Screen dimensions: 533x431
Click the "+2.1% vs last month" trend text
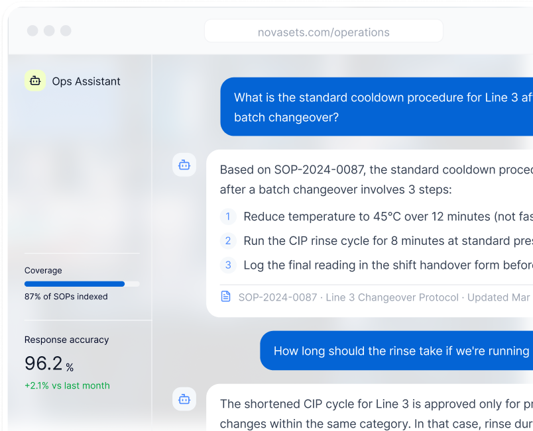click(x=67, y=385)
